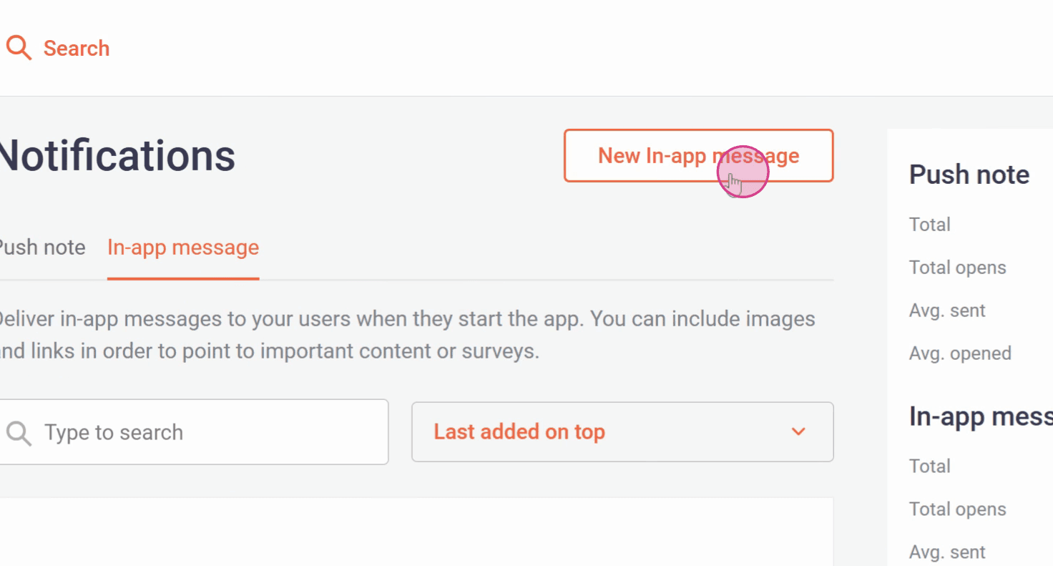Image resolution: width=1053 pixels, height=566 pixels.
Task: Select the Total row under Push note
Action: click(x=929, y=225)
